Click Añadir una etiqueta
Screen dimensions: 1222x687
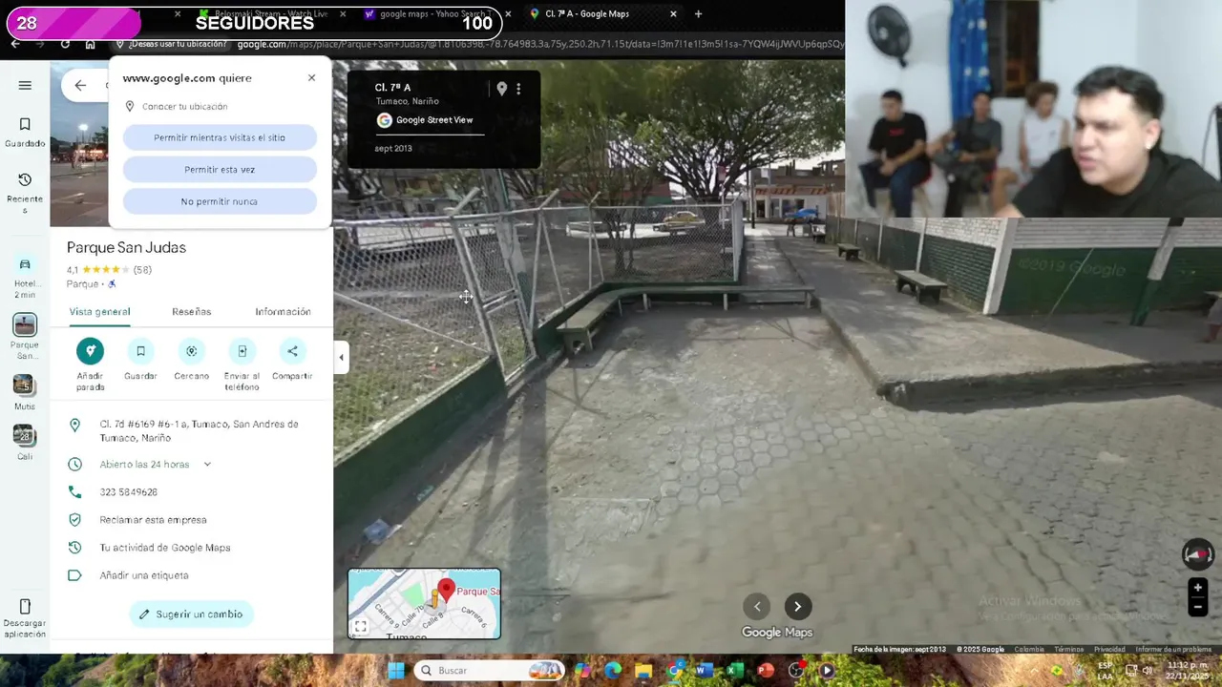pos(144,575)
